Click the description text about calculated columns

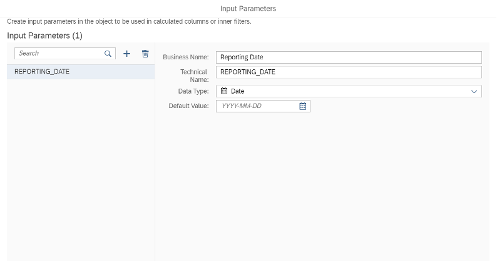coord(129,21)
